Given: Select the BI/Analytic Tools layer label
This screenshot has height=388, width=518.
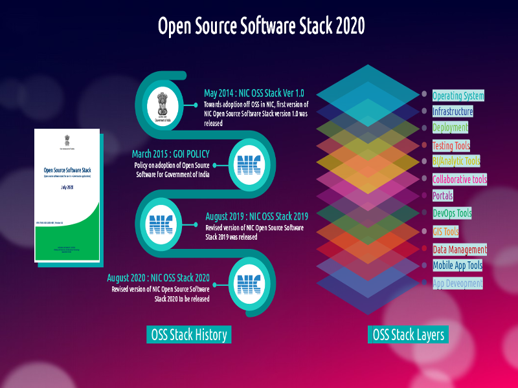Looking at the screenshot, I should (x=456, y=161).
